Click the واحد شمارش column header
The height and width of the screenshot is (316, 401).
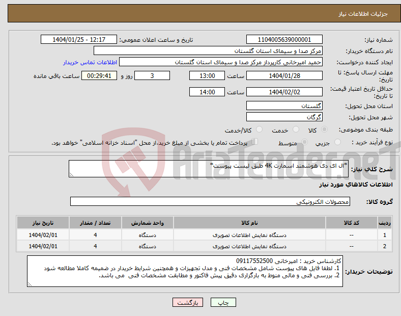[x=147, y=223]
